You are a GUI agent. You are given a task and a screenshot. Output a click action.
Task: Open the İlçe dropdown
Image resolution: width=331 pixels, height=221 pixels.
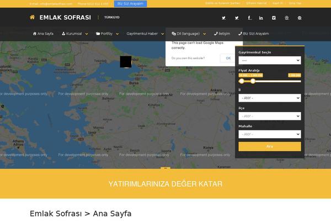click(x=270, y=116)
